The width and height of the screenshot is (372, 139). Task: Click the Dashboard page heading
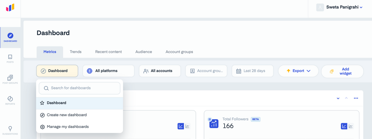click(53, 33)
